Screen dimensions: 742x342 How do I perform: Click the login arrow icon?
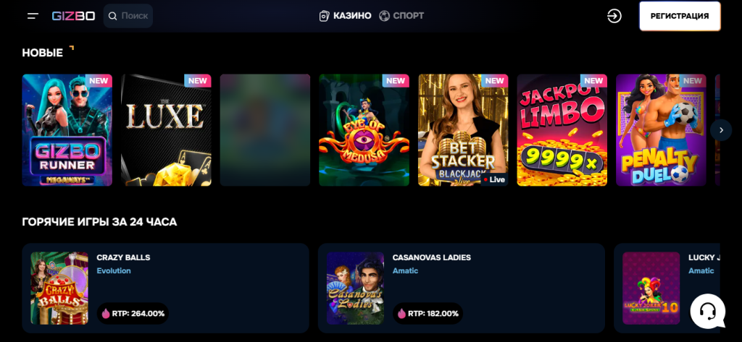(614, 16)
